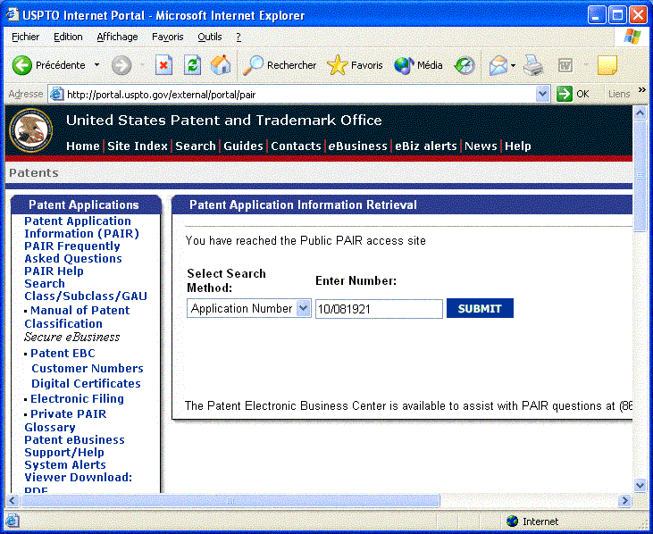The image size is (653, 534).
Task: Click the IE page icon in status bar
Action: (12, 521)
